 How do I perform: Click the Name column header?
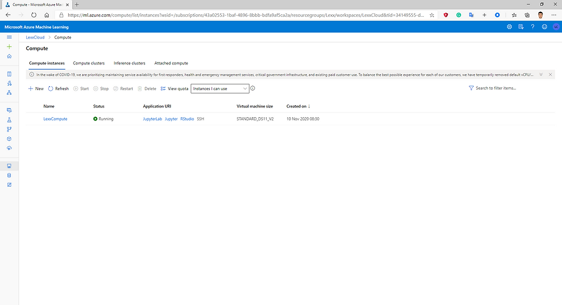coord(49,106)
